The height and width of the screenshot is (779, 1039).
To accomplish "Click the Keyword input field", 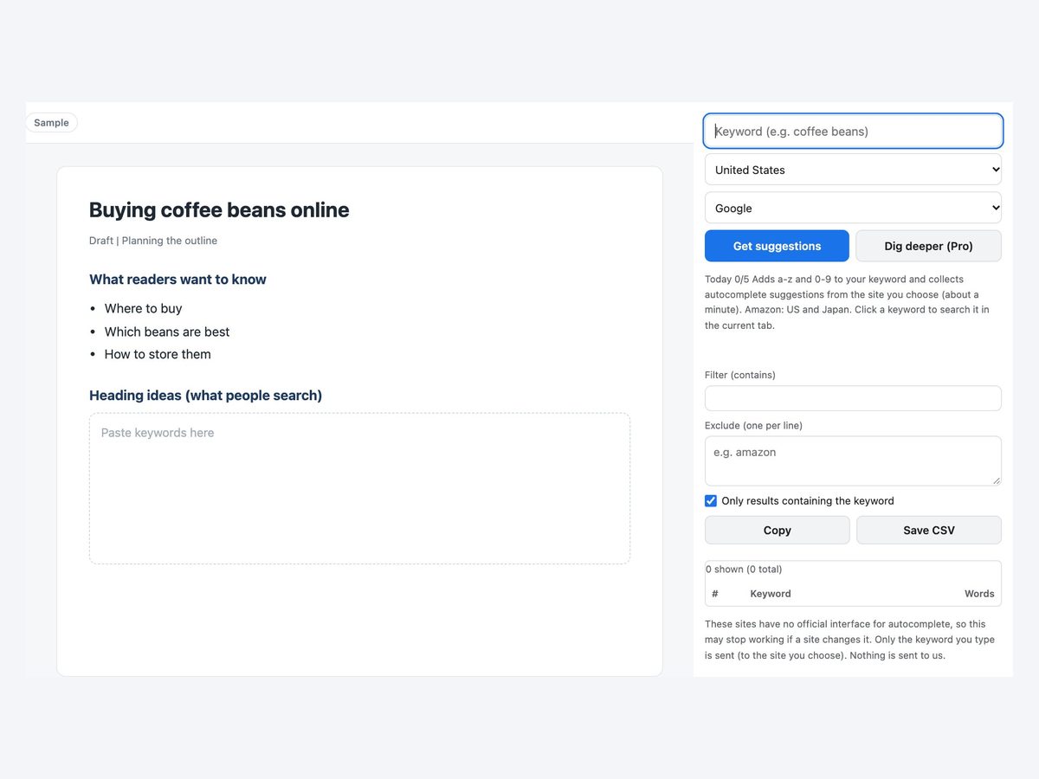I will (x=853, y=132).
